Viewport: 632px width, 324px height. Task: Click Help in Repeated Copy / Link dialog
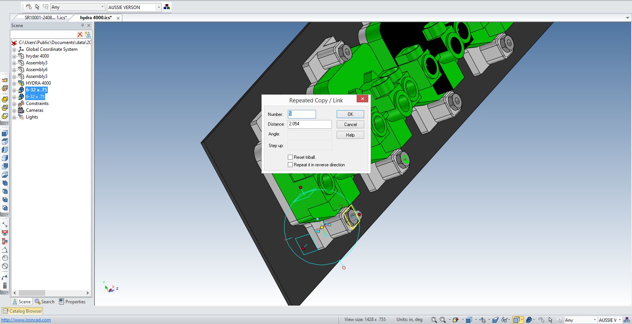(350, 135)
